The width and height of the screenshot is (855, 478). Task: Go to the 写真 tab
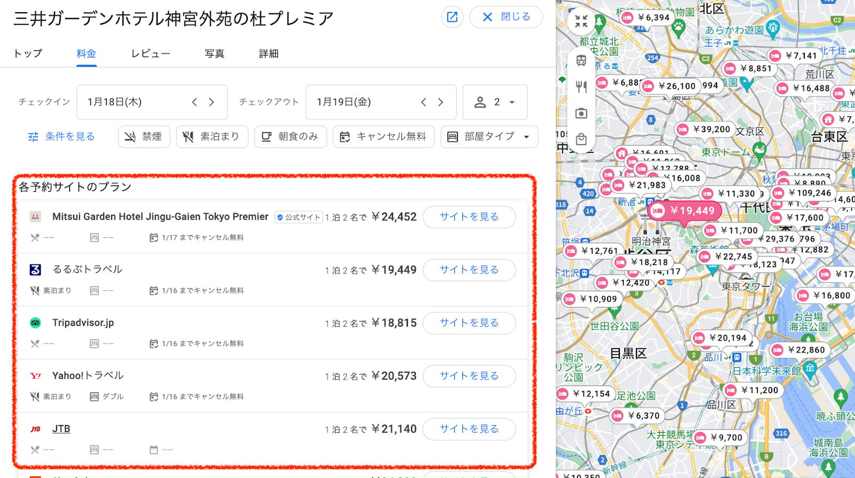[x=215, y=53]
